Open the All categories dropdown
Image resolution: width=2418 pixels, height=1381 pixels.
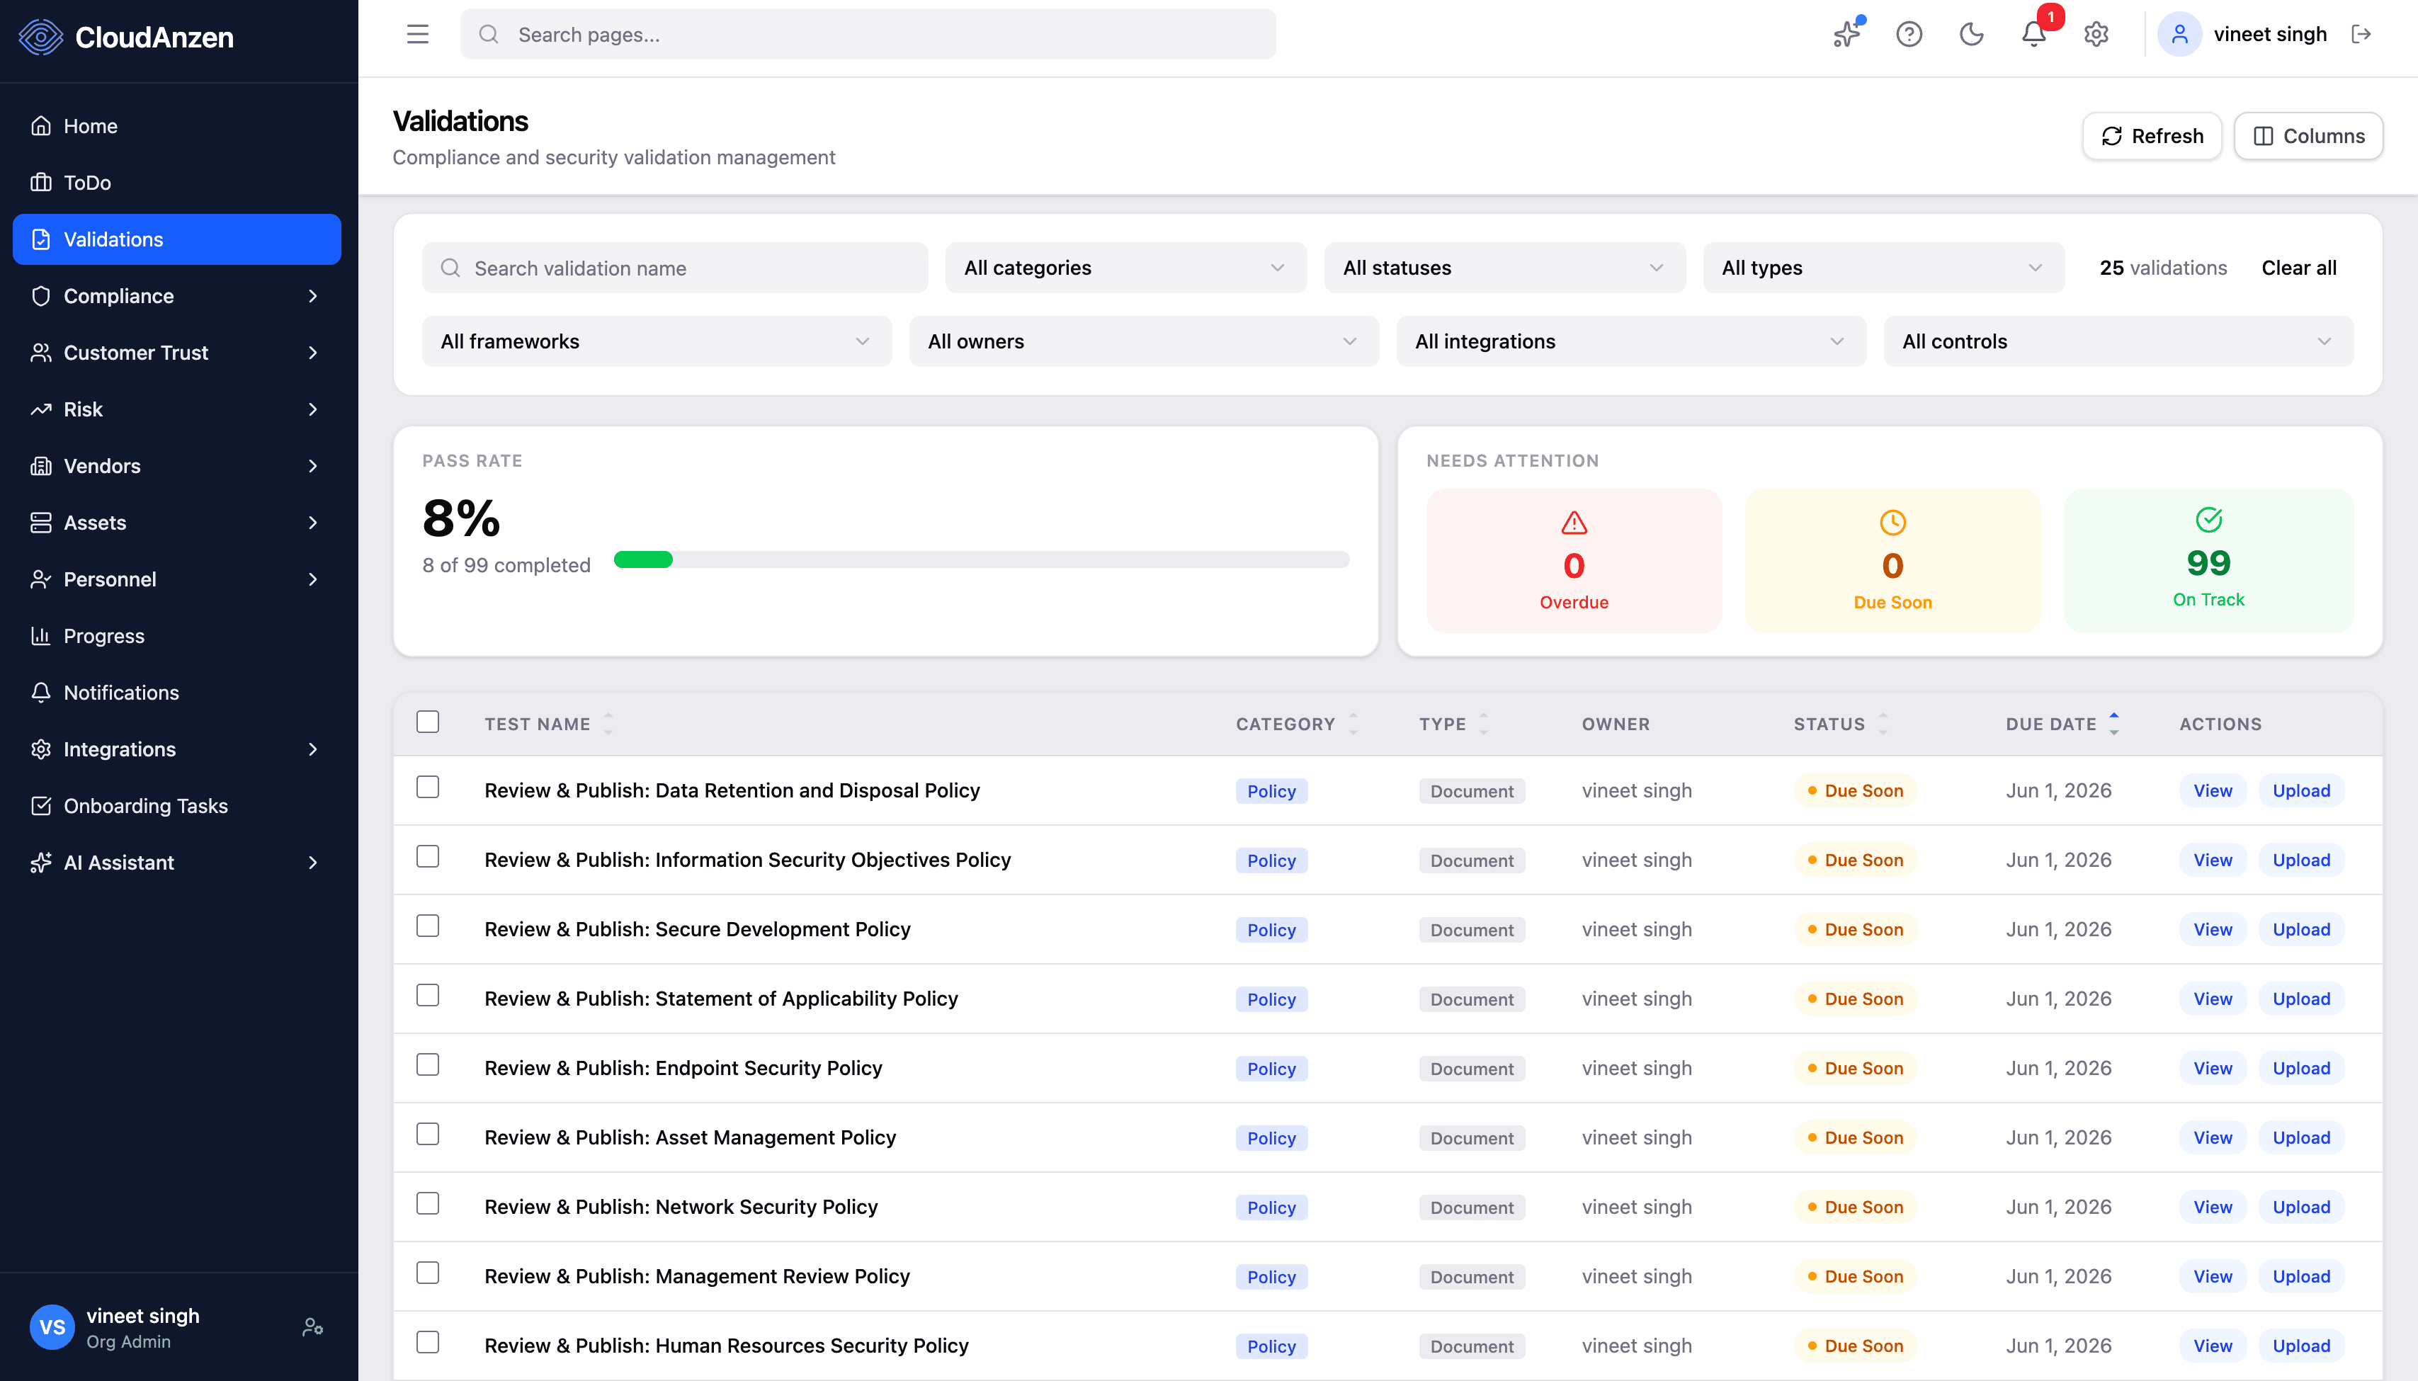(1125, 268)
